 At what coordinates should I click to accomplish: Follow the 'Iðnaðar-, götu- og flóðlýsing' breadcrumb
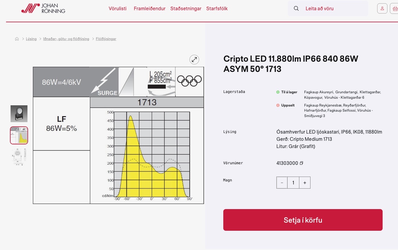[x=66, y=39]
